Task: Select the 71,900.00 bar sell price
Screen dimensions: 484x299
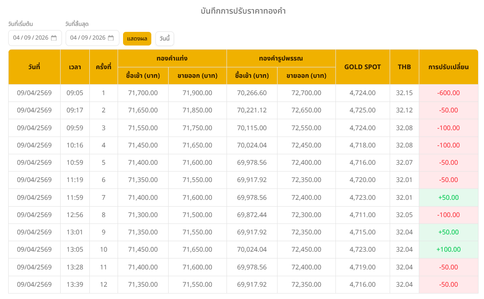Action: tap(197, 93)
